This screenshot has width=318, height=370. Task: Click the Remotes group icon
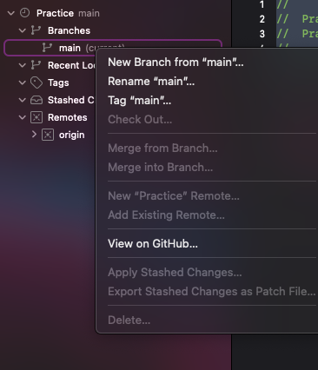point(36,117)
